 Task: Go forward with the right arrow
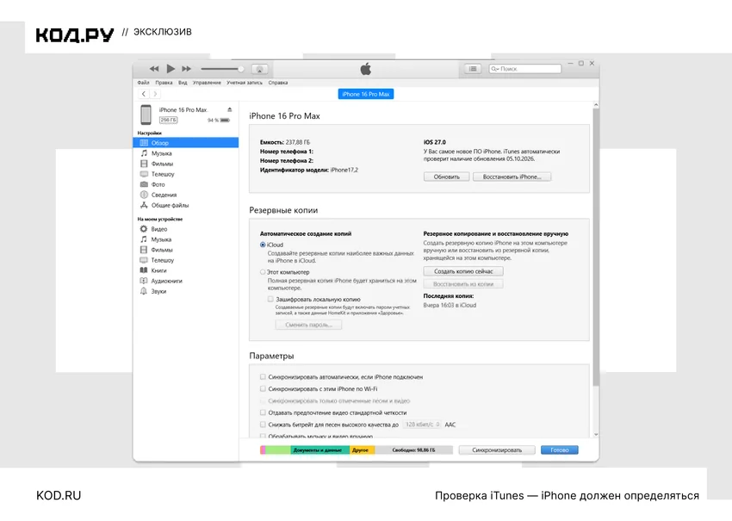(x=155, y=94)
